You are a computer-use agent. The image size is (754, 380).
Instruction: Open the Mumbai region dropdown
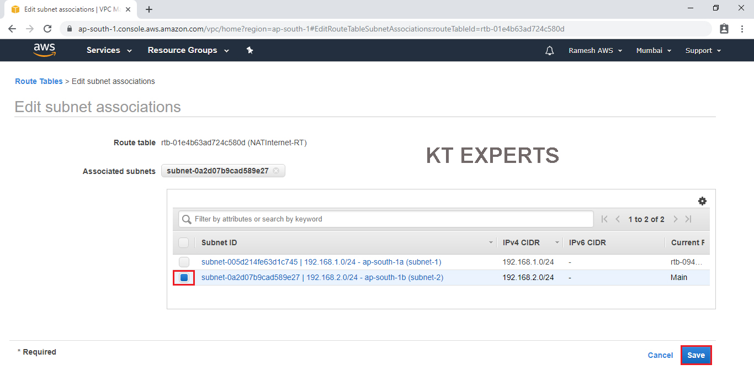(654, 50)
